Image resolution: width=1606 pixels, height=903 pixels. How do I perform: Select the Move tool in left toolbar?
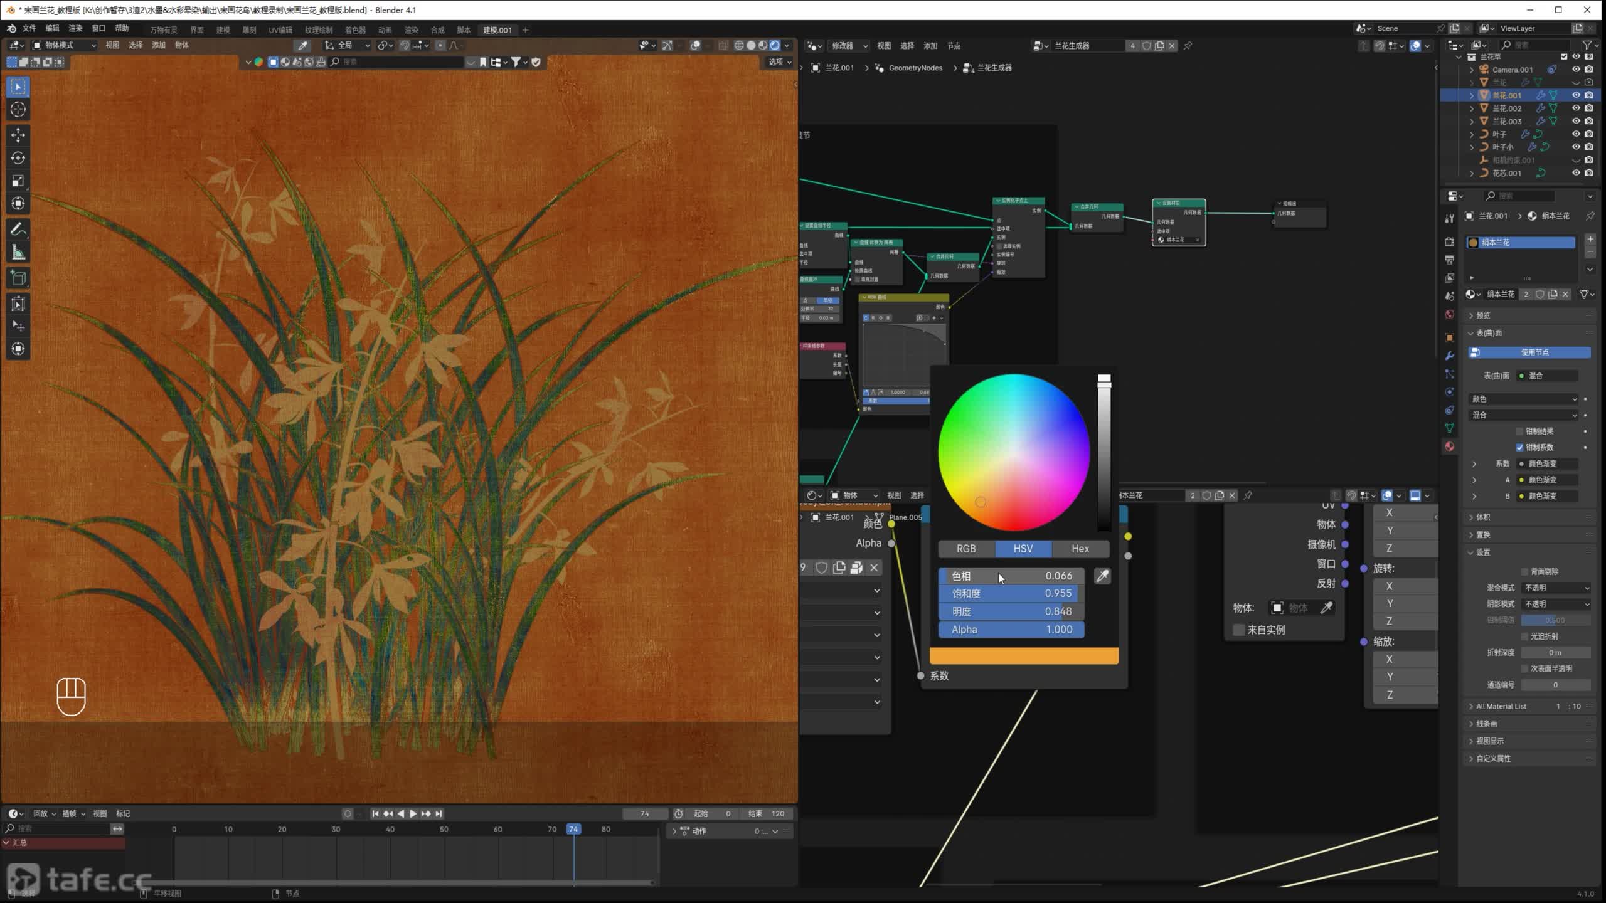[x=18, y=135]
